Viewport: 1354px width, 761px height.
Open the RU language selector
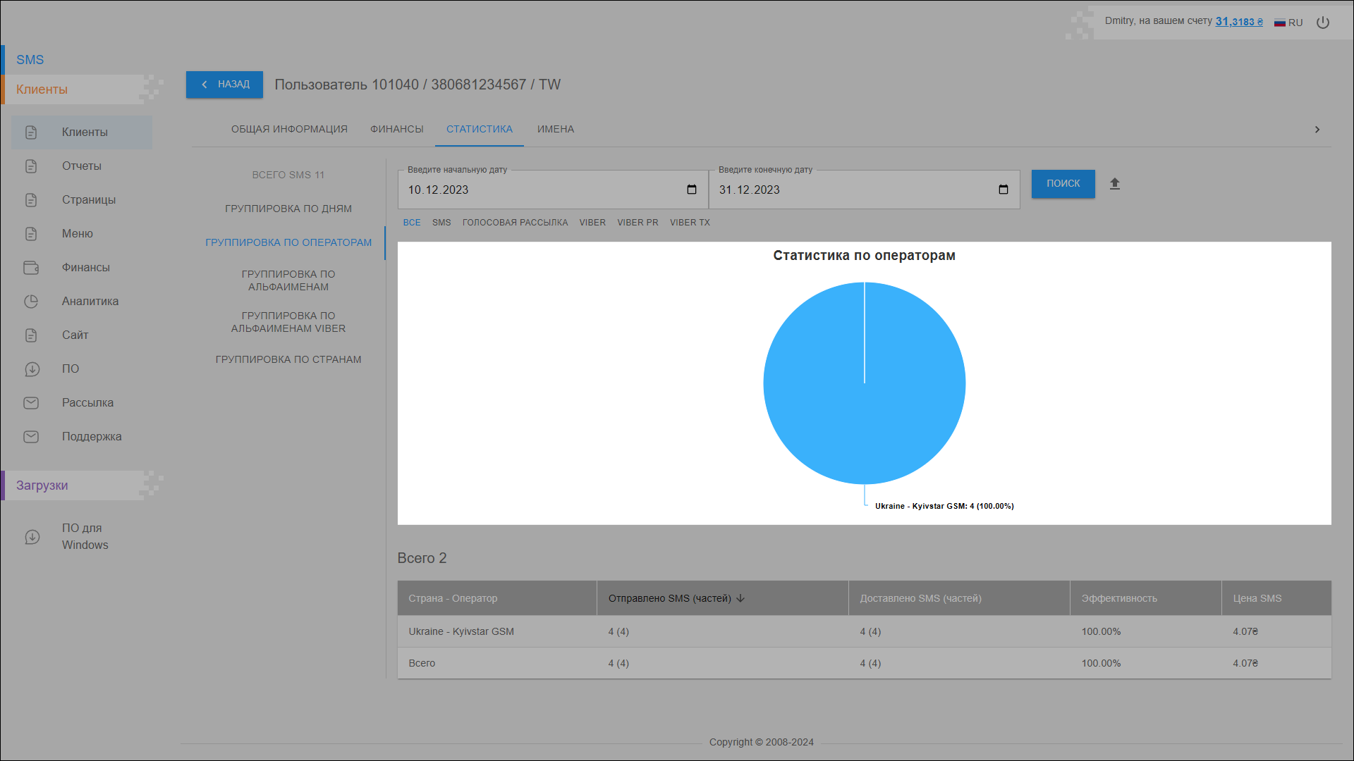point(1288,23)
